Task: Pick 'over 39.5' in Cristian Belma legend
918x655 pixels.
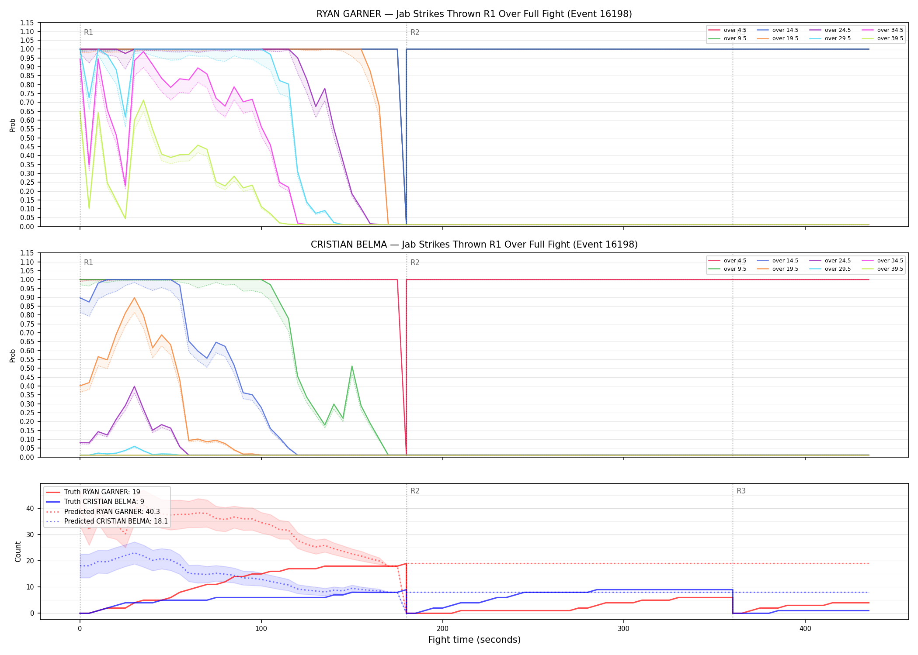Action: tap(883, 269)
